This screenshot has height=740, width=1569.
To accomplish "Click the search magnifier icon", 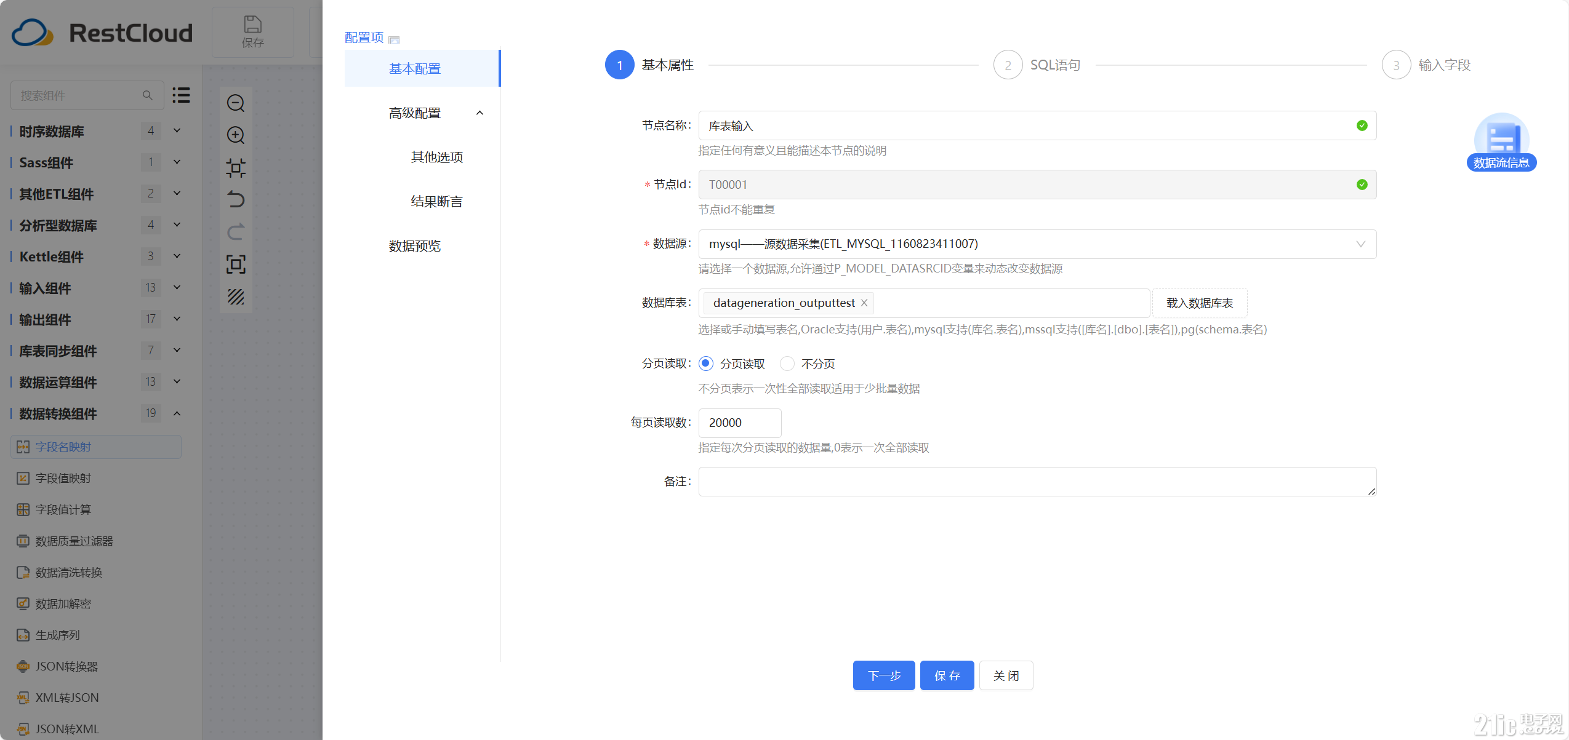I will click(x=148, y=95).
